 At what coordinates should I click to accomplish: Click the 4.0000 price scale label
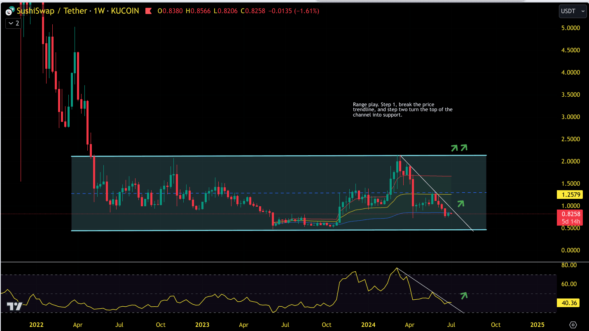[x=570, y=72]
